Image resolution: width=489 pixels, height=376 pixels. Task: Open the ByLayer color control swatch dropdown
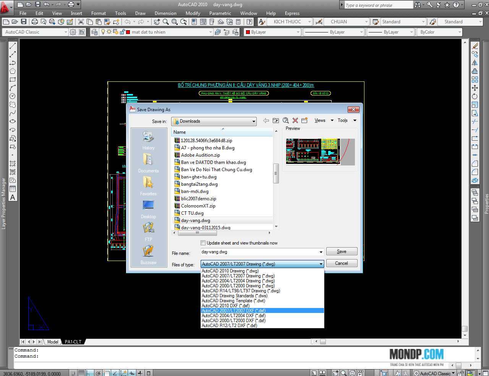click(x=298, y=32)
